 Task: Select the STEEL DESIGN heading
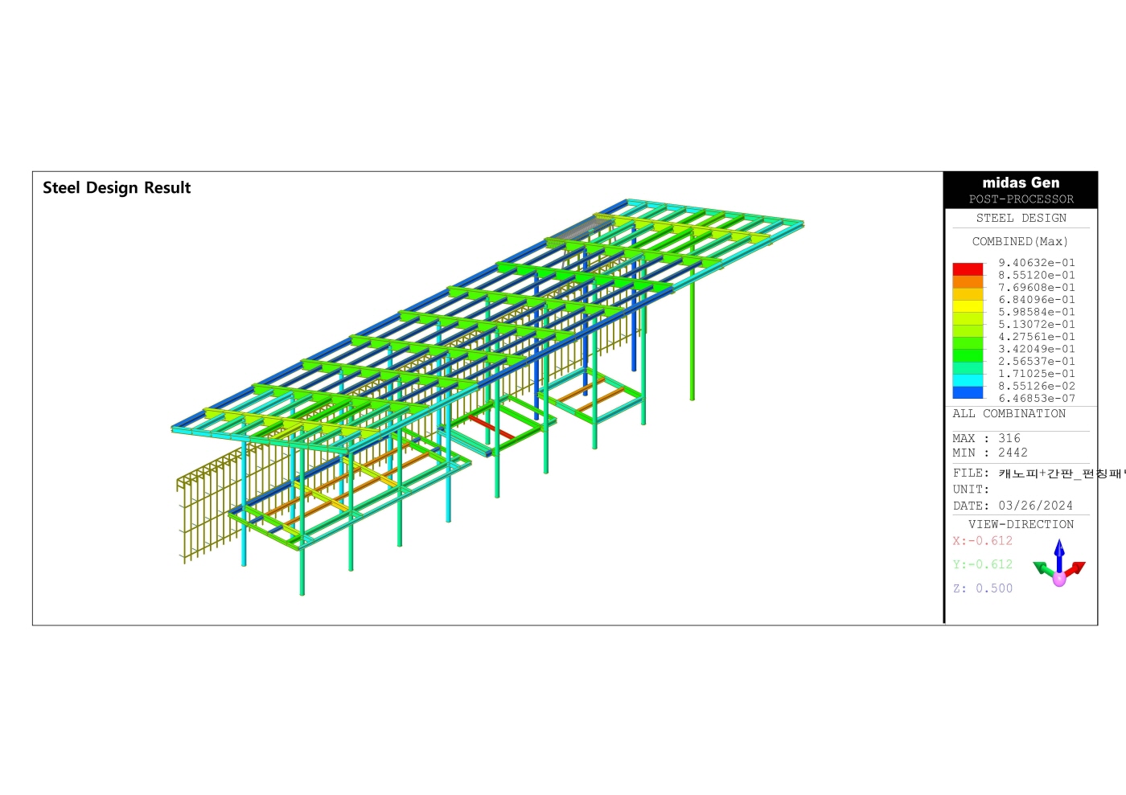tap(1021, 218)
